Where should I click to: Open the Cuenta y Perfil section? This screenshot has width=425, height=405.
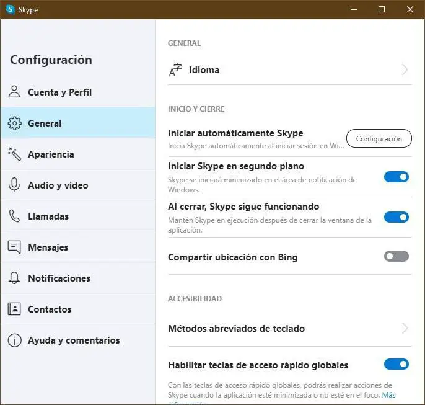click(x=78, y=92)
